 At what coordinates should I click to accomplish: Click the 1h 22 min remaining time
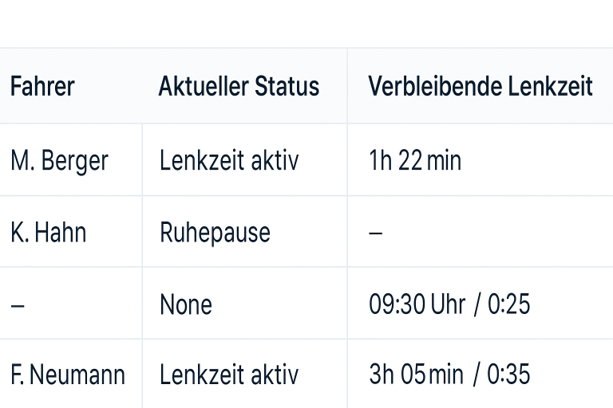point(415,160)
